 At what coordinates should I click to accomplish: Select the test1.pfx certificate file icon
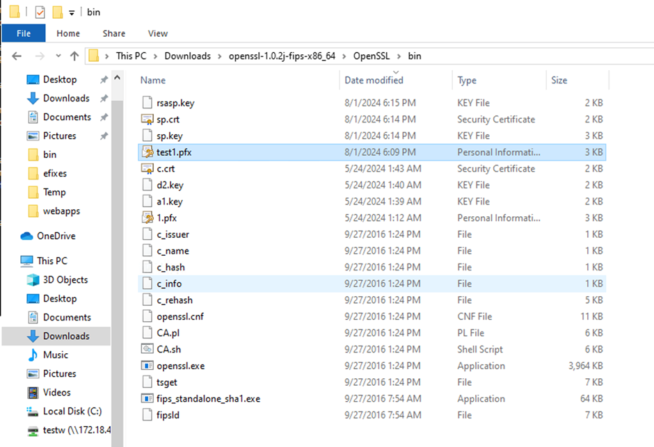(147, 152)
